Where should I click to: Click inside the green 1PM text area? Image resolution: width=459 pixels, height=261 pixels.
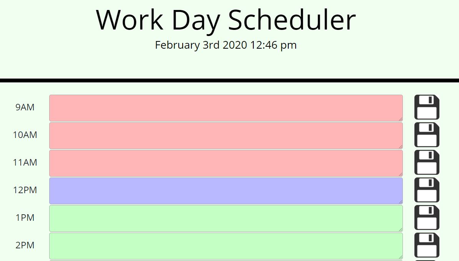(226, 218)
